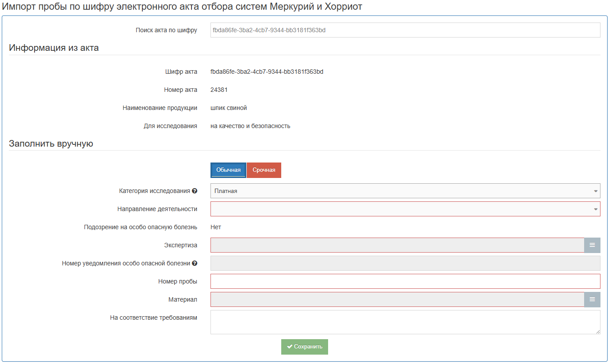Image resolution: width=608 pixels, height=363 pixels.
Task: Open the Материал list picker button
Action: coord(592,299)
